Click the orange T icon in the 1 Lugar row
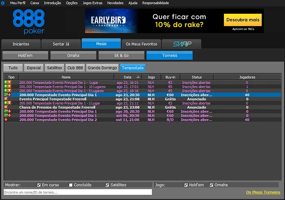This screenshot has width=285, height=200. [9, 103]
